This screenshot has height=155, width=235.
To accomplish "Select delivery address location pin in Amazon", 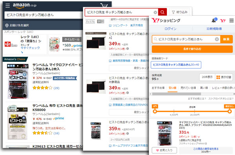I will (7, 25).
